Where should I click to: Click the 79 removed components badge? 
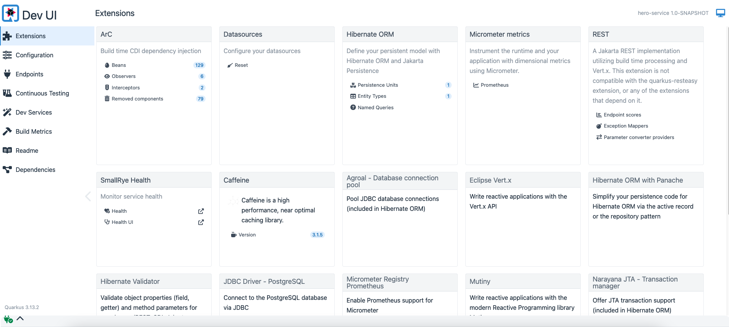[201, 99]
